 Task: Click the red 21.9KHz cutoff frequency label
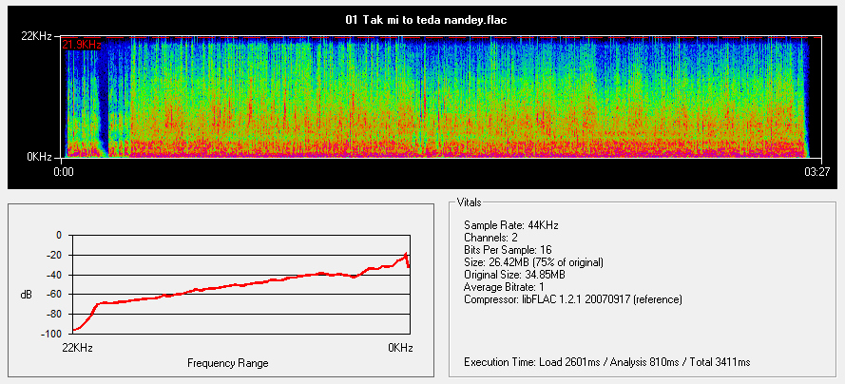click(x=82, y=45)
